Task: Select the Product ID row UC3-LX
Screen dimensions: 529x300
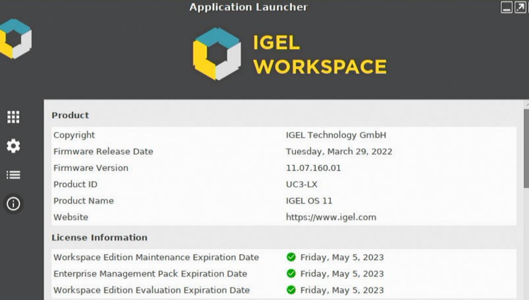Action: (x=284, y=184)
